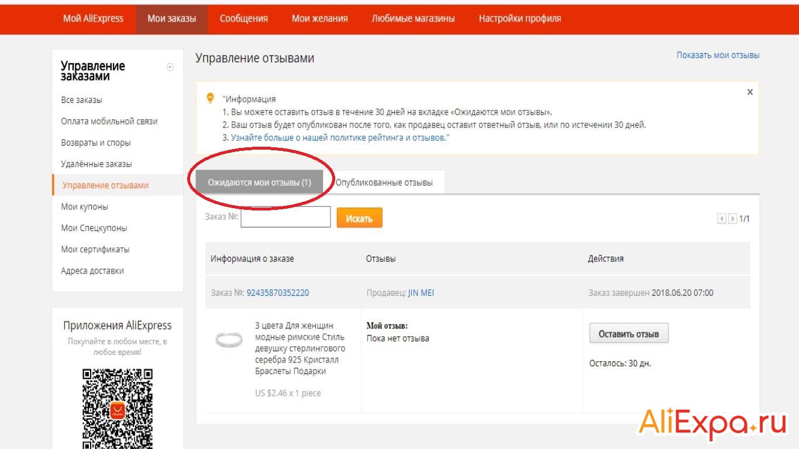Select Оплата мобильной связи in sidebar
Screen dimensions: 799x449
(109, 122)
